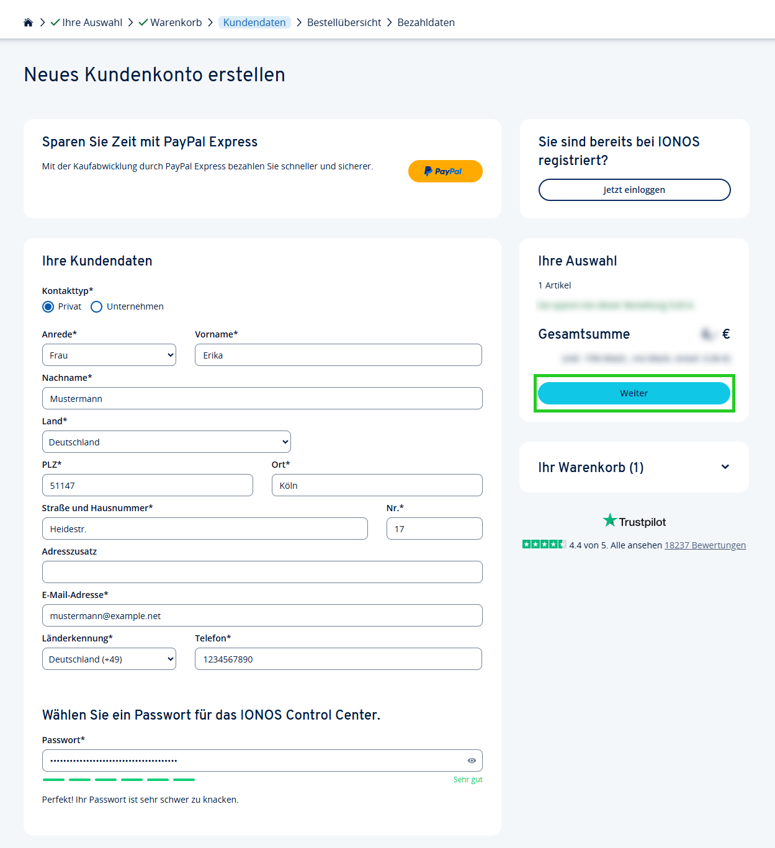Click the blurred info icon next to Gesamtsumme
Viewport: 775px width, 848px height.
(x=707, y=334)
